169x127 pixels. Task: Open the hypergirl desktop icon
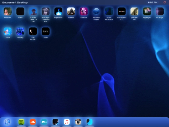[147, 11]
